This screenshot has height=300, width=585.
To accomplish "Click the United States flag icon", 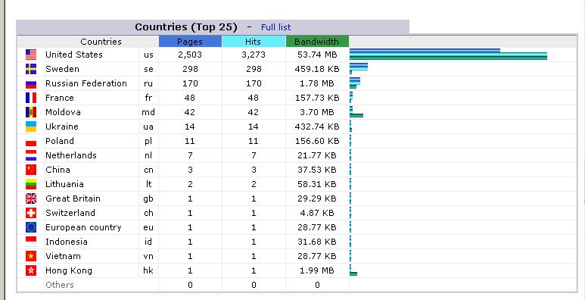I will point(31,55).
